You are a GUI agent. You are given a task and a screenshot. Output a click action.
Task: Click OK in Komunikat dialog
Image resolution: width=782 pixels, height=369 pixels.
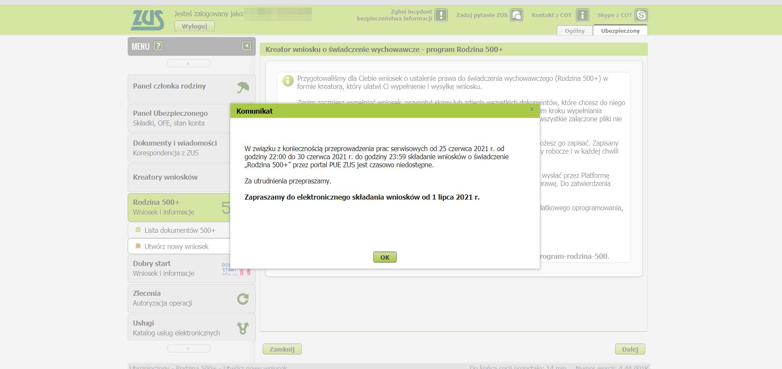point(385,257)
